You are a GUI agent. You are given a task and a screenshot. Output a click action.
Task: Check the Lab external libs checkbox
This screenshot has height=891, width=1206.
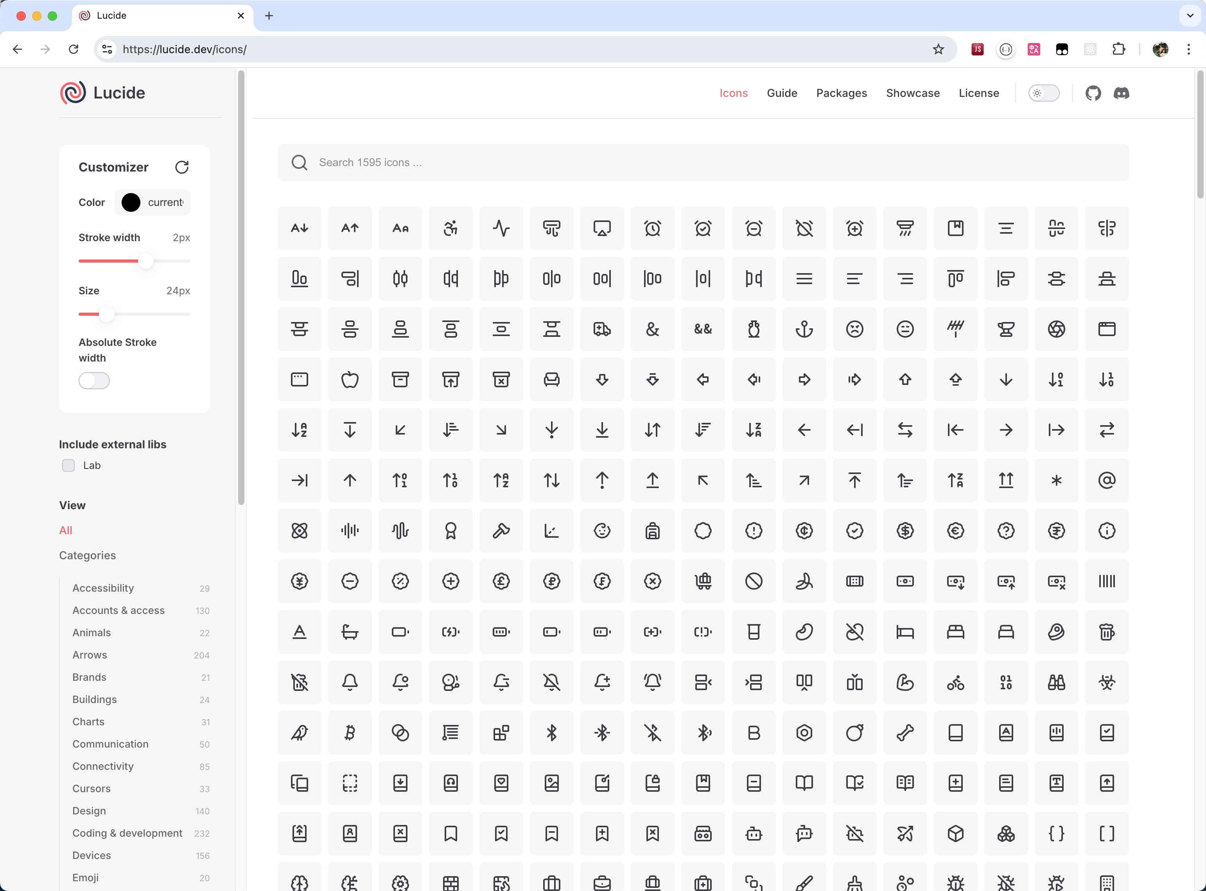(x=68, y=465)
